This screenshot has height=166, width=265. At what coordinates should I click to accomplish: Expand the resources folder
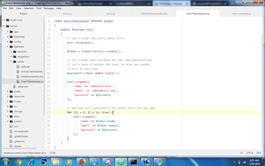point(7,96)
